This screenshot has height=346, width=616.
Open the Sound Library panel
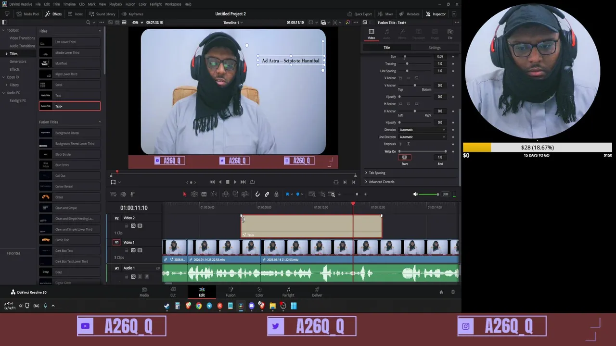102,14
